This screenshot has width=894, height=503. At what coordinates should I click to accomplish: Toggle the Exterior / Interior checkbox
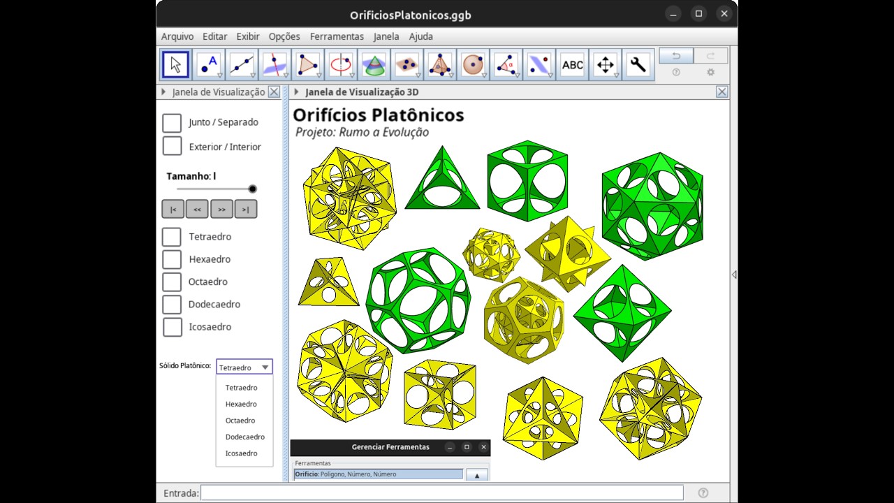172,146
